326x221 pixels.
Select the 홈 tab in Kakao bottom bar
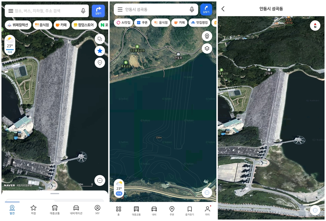click(x=118, y=211)
